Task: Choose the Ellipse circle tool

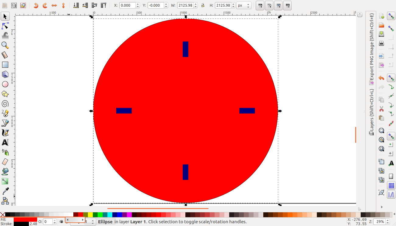Action: [5, 84]
